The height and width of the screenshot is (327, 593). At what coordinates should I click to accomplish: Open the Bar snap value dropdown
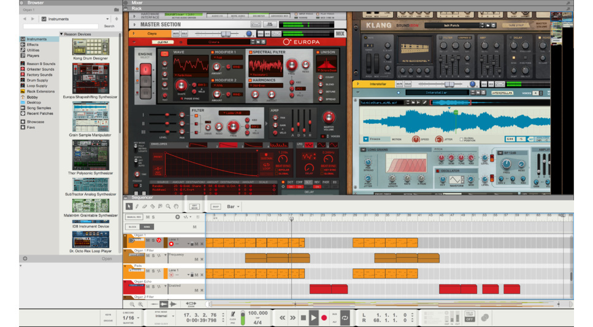click(233, 207)
